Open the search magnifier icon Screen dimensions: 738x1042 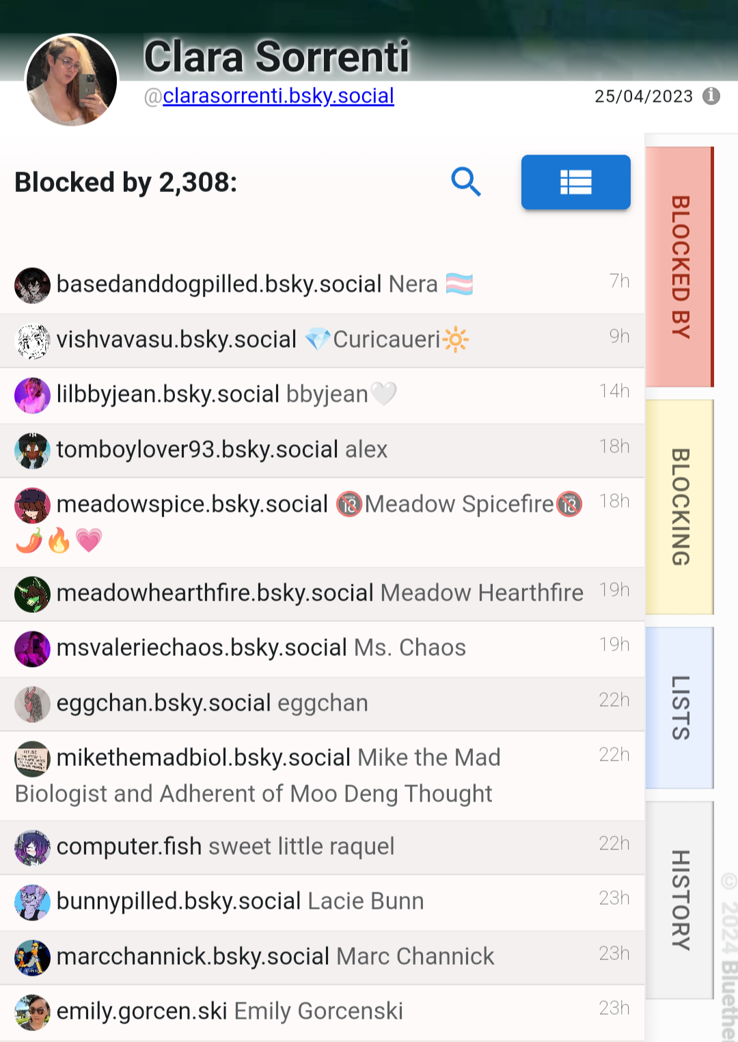466,182
